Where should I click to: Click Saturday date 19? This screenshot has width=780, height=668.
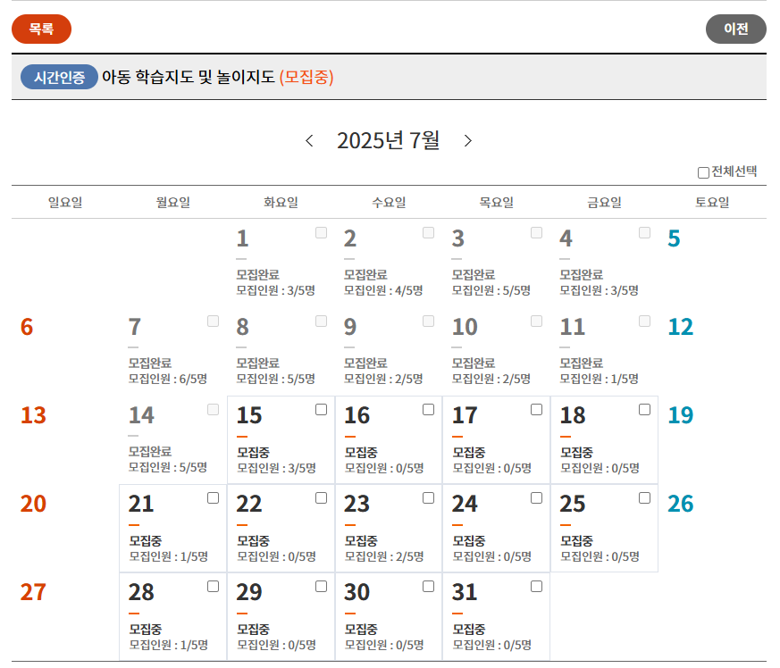[x=680, y=415]
